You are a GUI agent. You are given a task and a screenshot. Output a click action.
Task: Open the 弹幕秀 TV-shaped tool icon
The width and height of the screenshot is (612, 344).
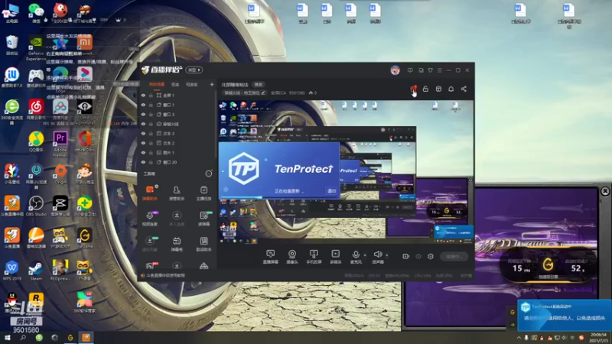[177, 244]
